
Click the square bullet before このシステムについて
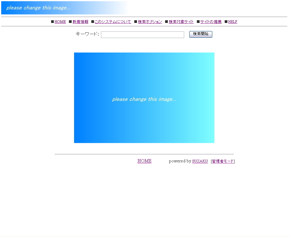tap(93, 22)
